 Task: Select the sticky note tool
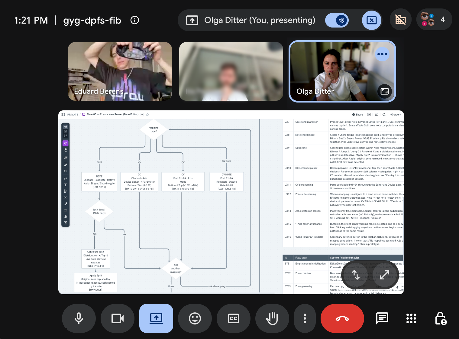66,164
